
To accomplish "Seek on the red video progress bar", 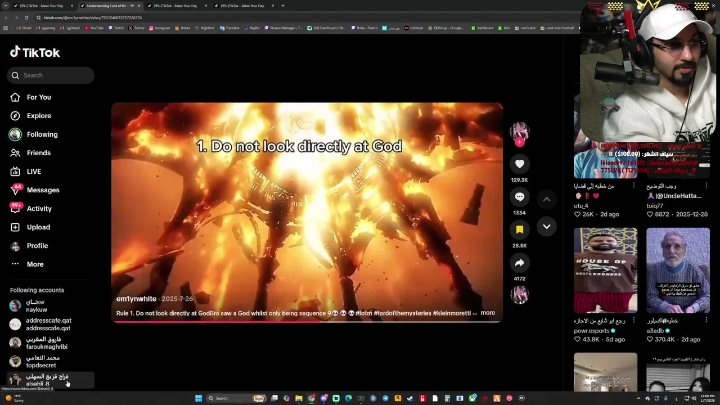I will point(307,322).
